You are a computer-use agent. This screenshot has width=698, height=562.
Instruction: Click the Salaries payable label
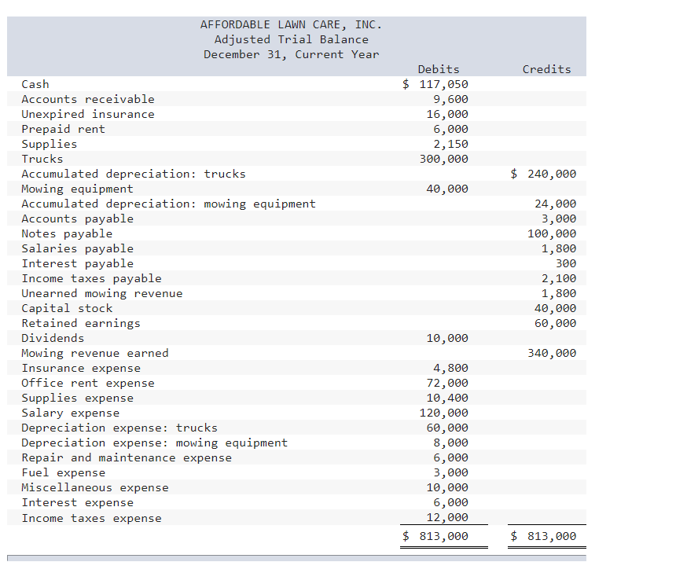(x=76, y=248)
